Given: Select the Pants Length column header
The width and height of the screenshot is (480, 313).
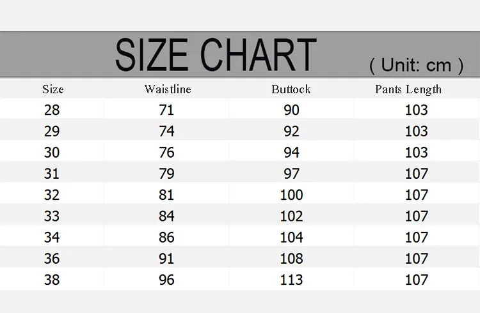Looking at the screenshot, I should click(x=408, y=89).
